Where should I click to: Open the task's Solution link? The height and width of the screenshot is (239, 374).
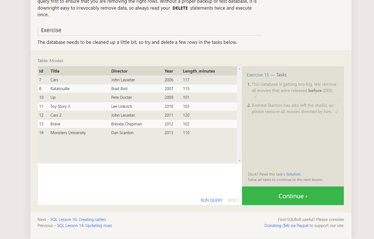pos(293,174)
